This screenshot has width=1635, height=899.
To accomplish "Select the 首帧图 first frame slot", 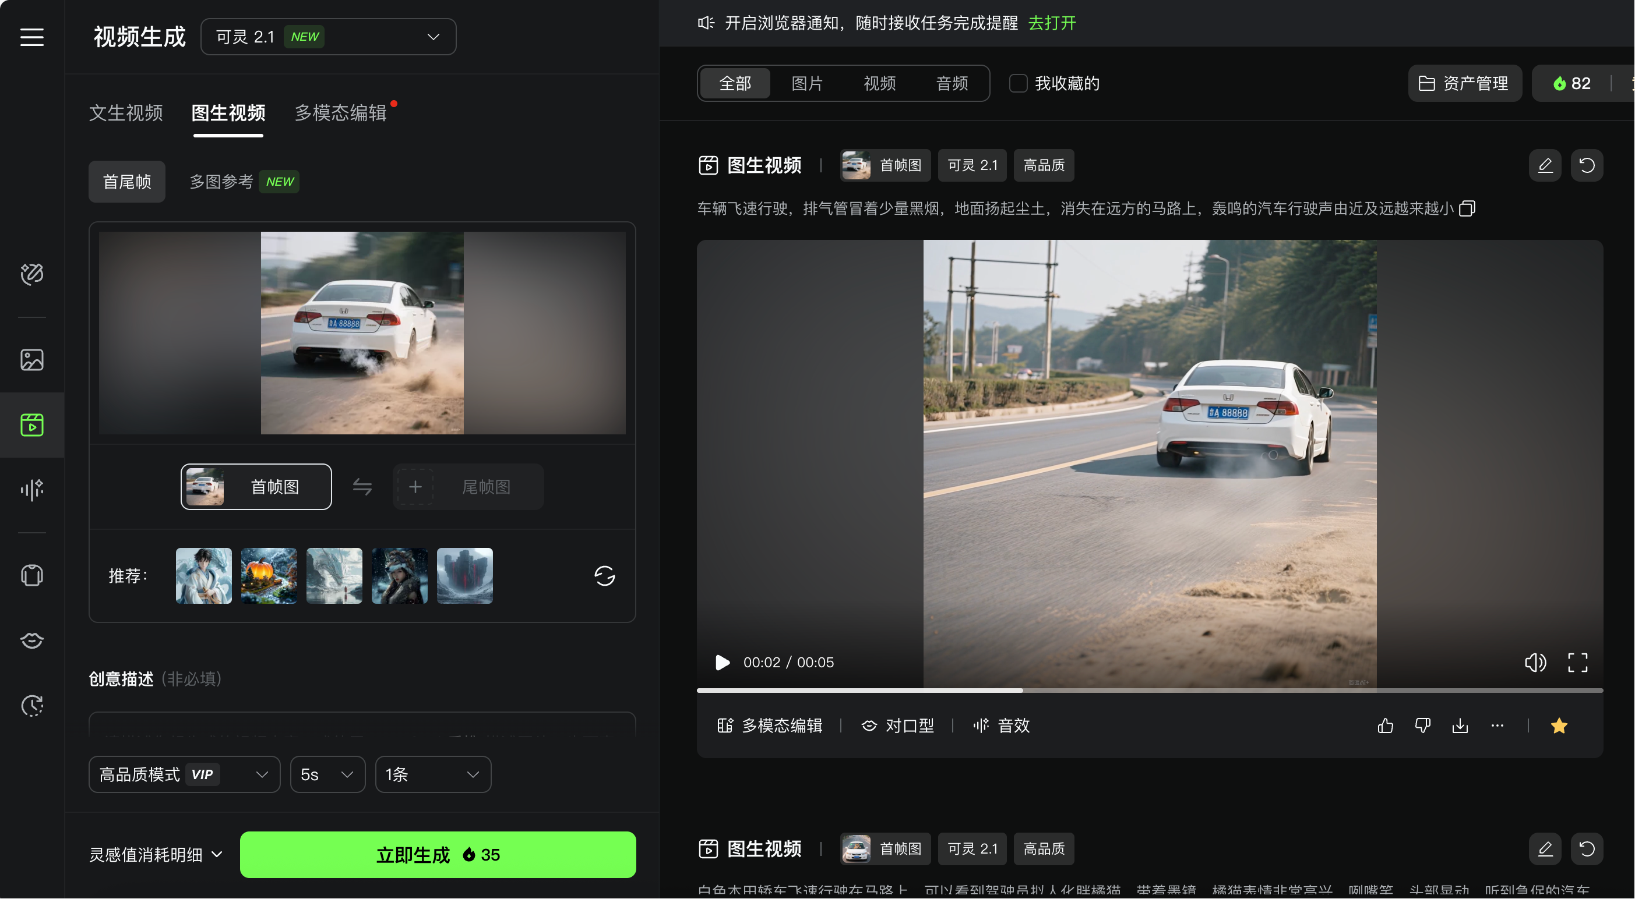I will tap(256, 487).
